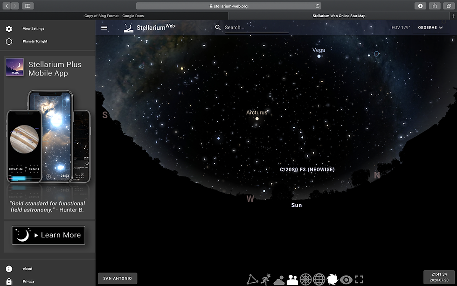Click the C/2020 F3 (NEOWISE) comet label

[x=307, y=169]
